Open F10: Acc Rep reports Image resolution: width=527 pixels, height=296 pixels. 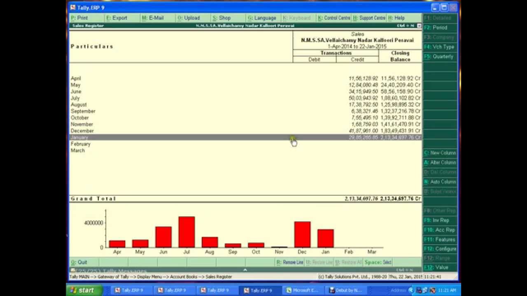click(x=440, y=230)
